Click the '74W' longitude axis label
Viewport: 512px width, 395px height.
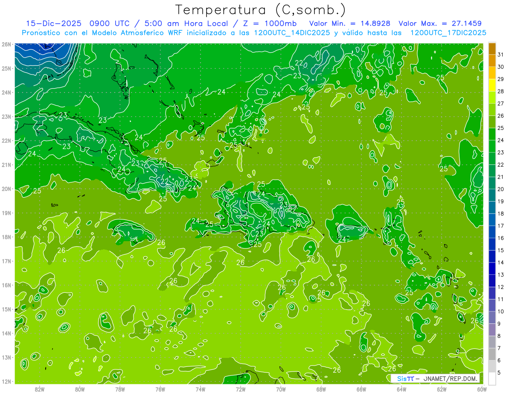coord(200,389)
